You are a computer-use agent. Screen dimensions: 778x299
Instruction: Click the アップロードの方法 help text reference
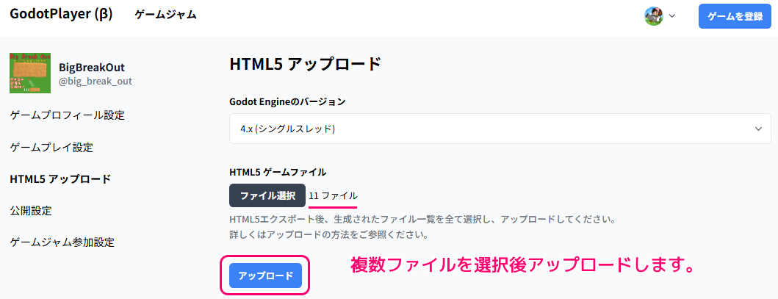(298, 234)
